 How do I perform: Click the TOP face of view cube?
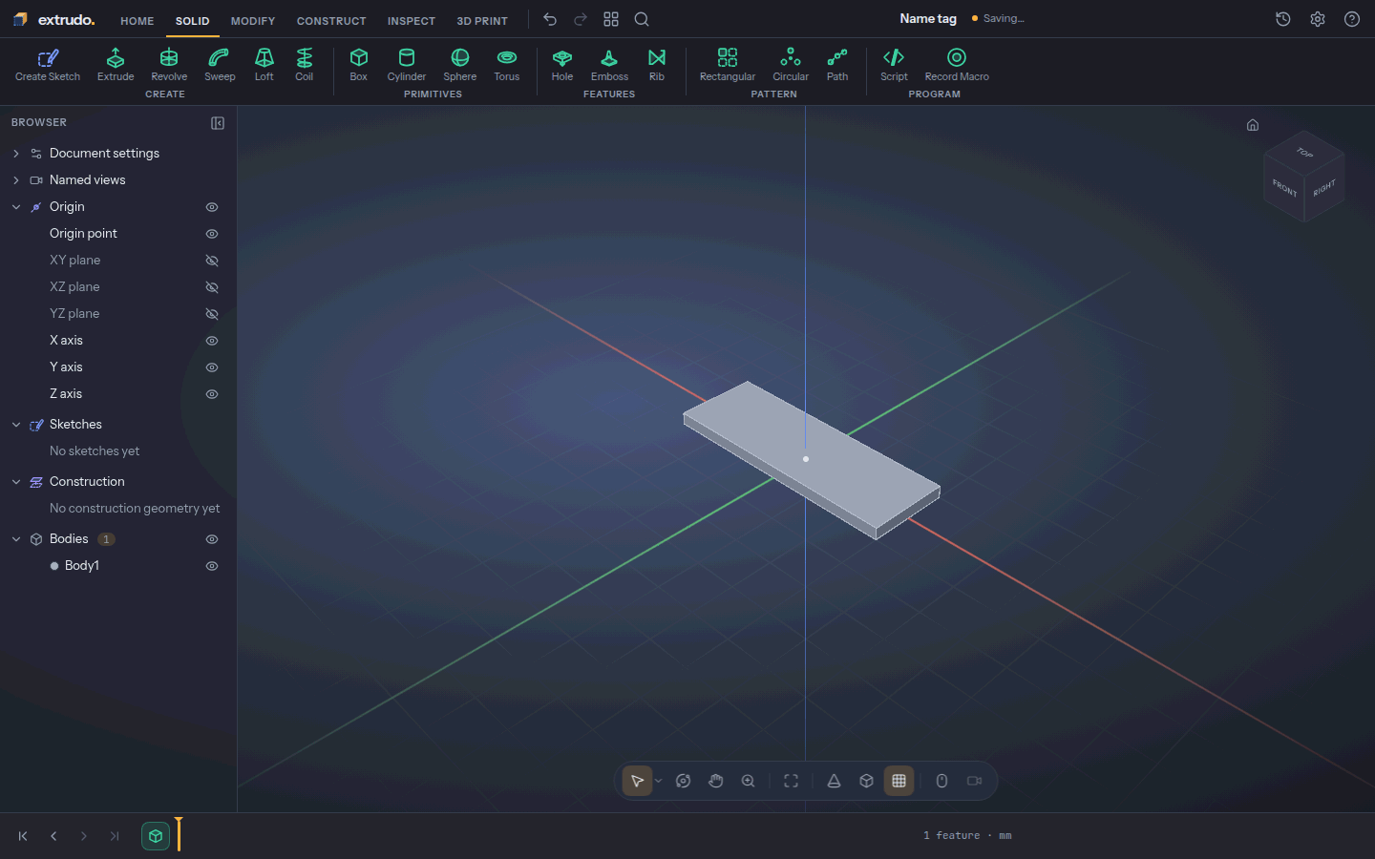[1304, 152]
